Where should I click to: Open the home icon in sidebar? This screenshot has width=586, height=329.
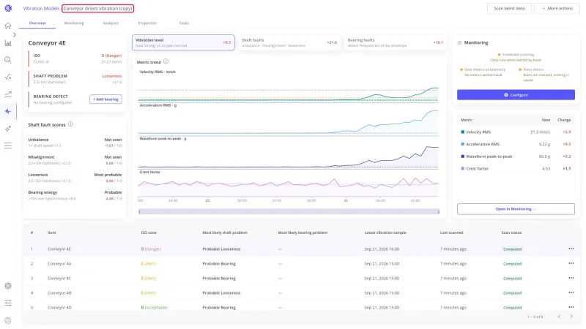(x=8, y=26)
